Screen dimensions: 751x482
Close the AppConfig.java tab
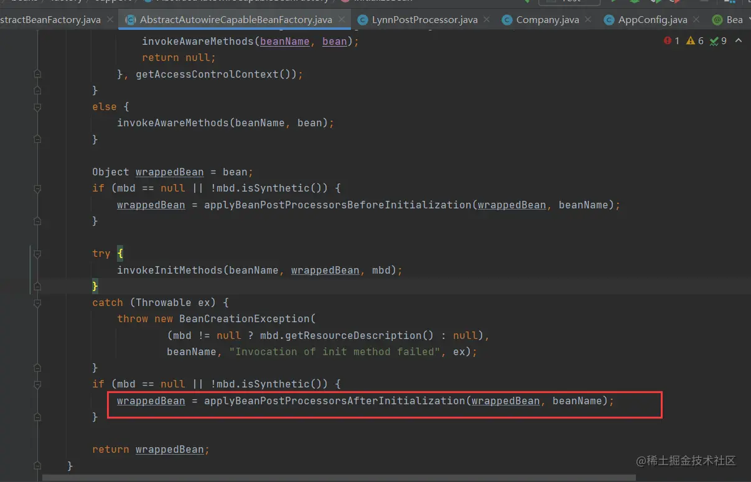coord(696,20)
